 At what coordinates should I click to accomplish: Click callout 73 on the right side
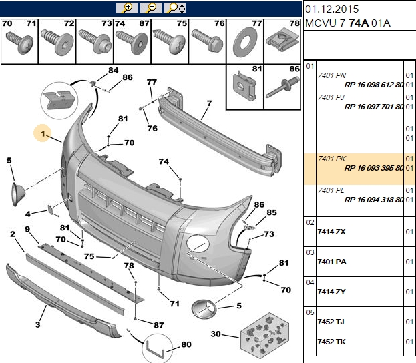point(269,234)
